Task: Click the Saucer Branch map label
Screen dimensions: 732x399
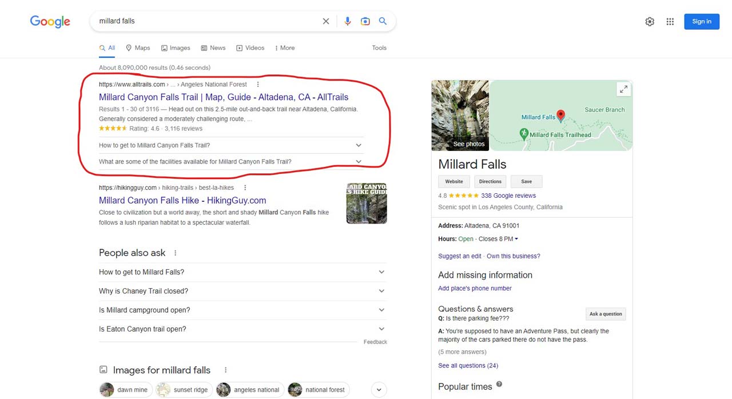Action: [x=605, y=110]
